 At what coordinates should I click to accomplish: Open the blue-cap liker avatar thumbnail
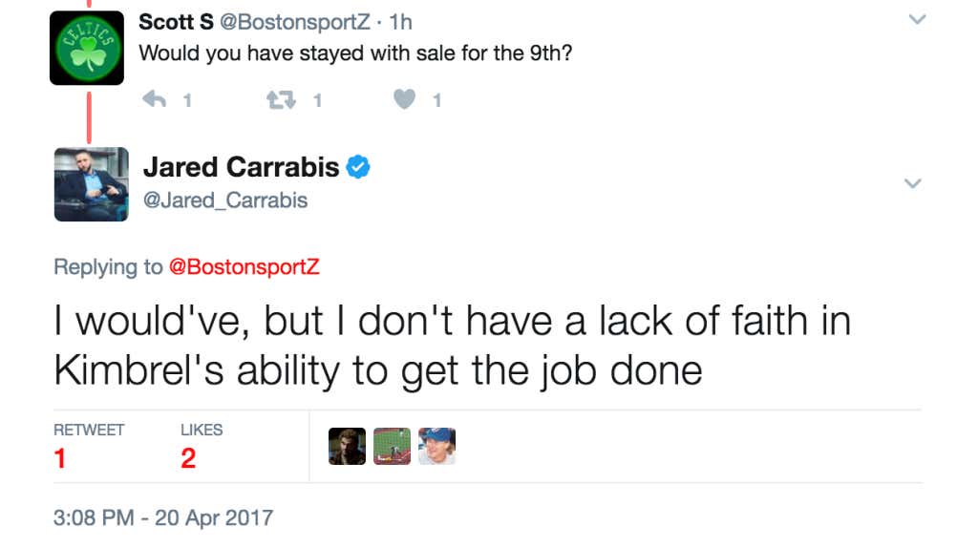point(437,446)
